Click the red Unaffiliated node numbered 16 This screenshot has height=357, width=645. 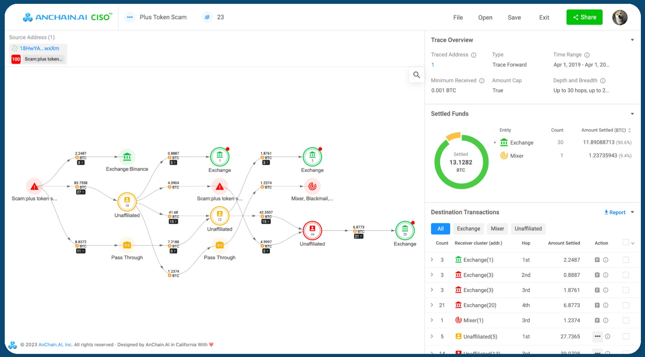point(312,230)
